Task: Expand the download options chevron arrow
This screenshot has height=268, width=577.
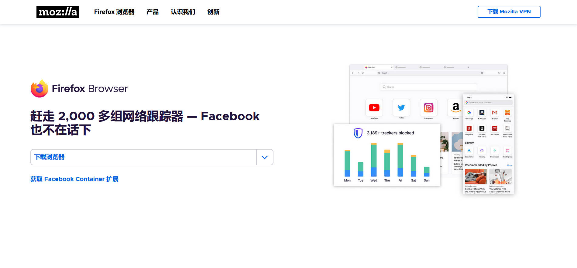Action: click(x=265, y=157)
